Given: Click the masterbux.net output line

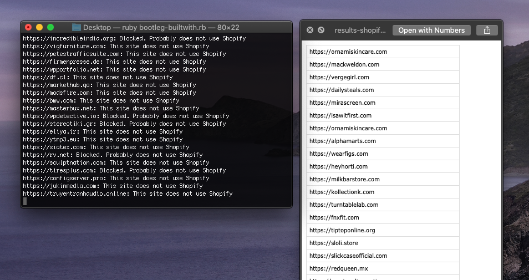Looking at the screenshot, I should click(111, 108).
